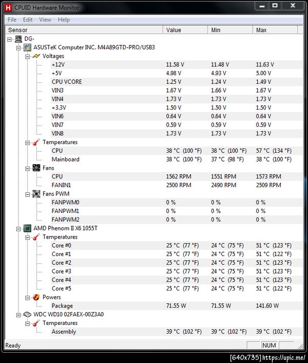Collapse the AMD Phenom II X6 1055T node
Viewport: 308px width, 363px height.
[x=18, y=229]
